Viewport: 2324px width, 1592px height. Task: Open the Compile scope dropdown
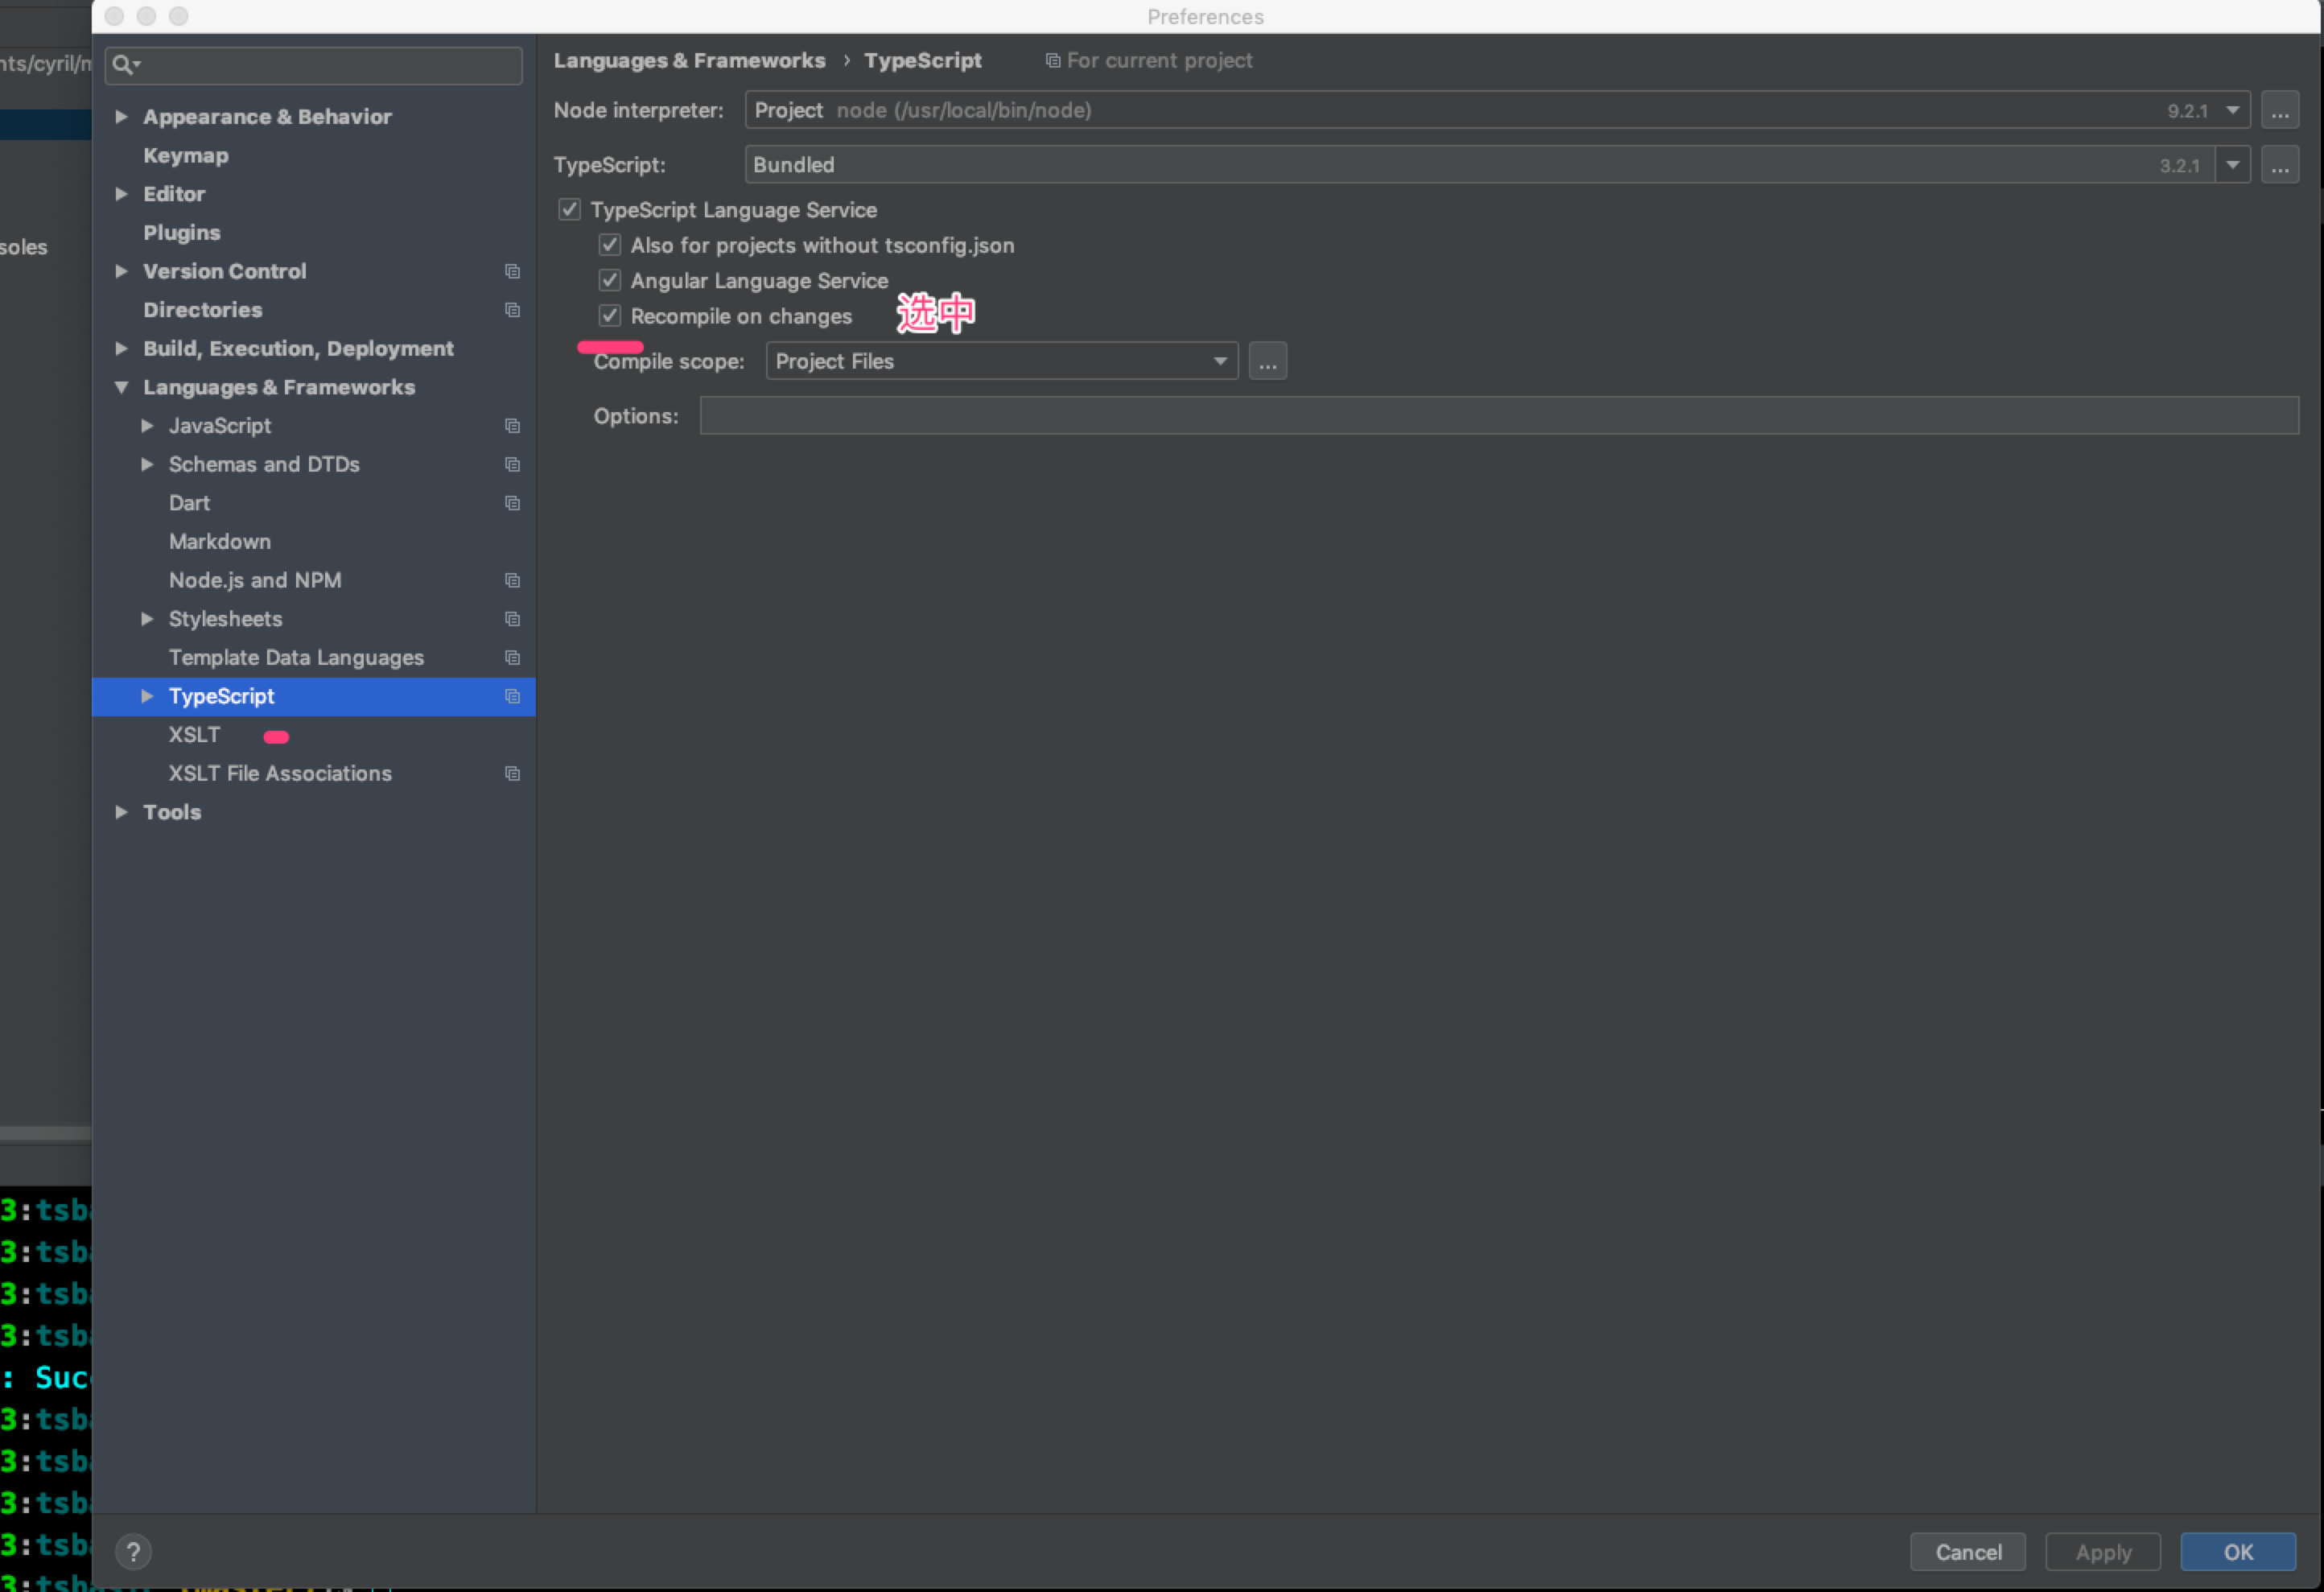(998, 361)
